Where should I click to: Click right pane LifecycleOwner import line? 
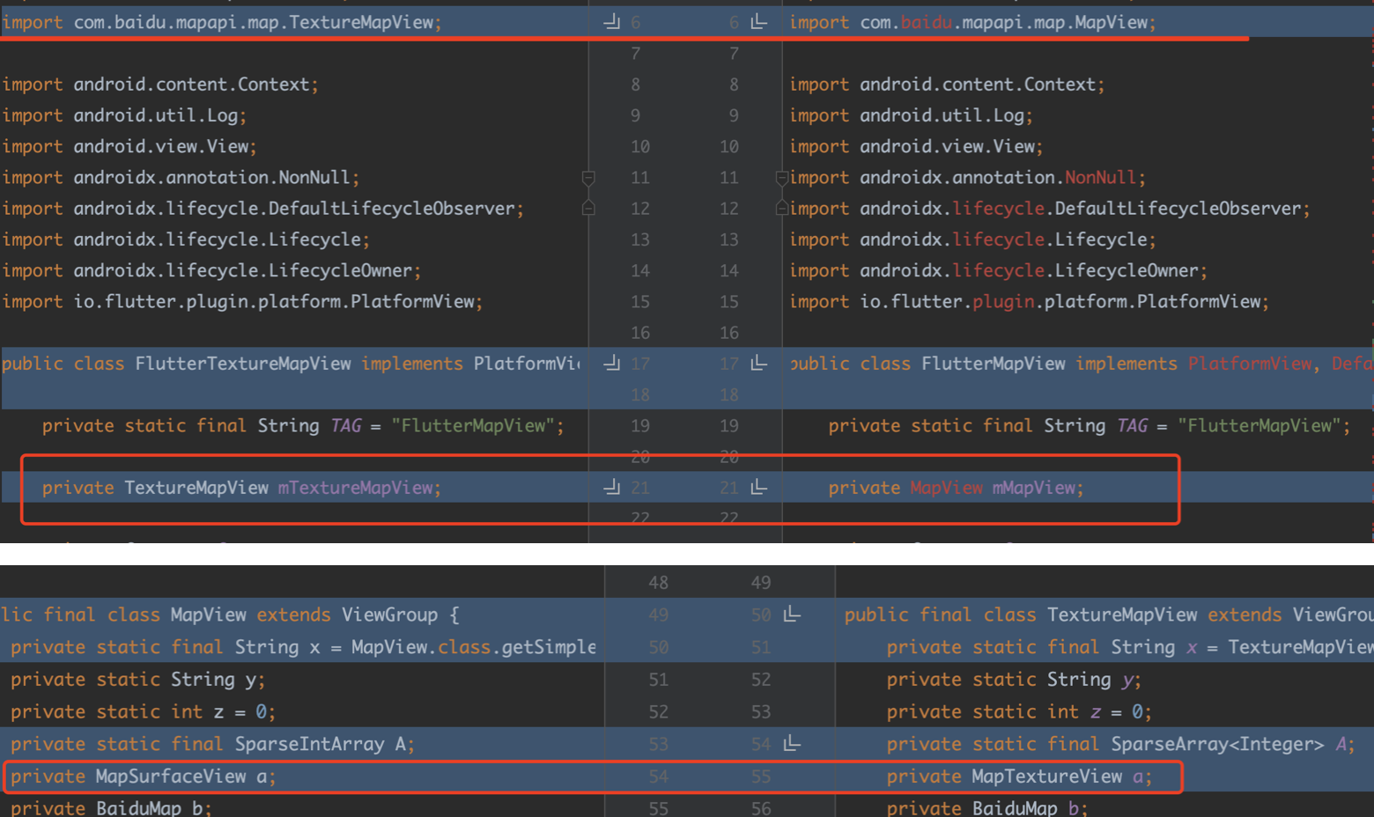click(x=998, y=270)
